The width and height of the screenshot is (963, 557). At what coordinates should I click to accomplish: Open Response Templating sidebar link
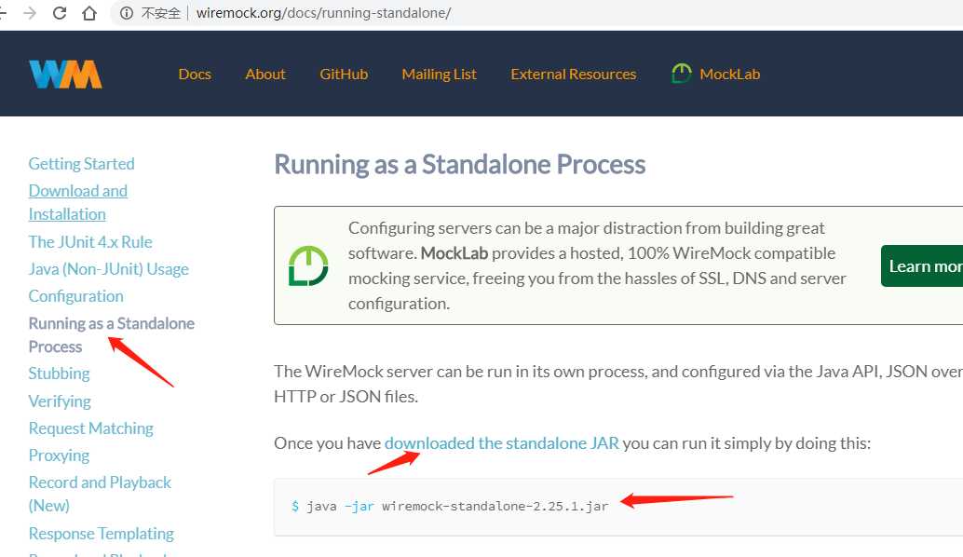tap(102, 533)
